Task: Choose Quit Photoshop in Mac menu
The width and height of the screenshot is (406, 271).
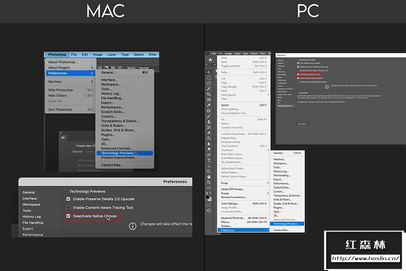Action: [71, 110]
